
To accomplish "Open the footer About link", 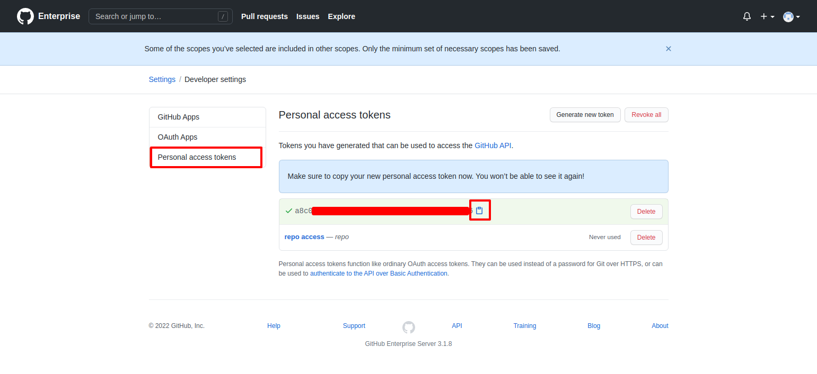I will click(660, 326).
